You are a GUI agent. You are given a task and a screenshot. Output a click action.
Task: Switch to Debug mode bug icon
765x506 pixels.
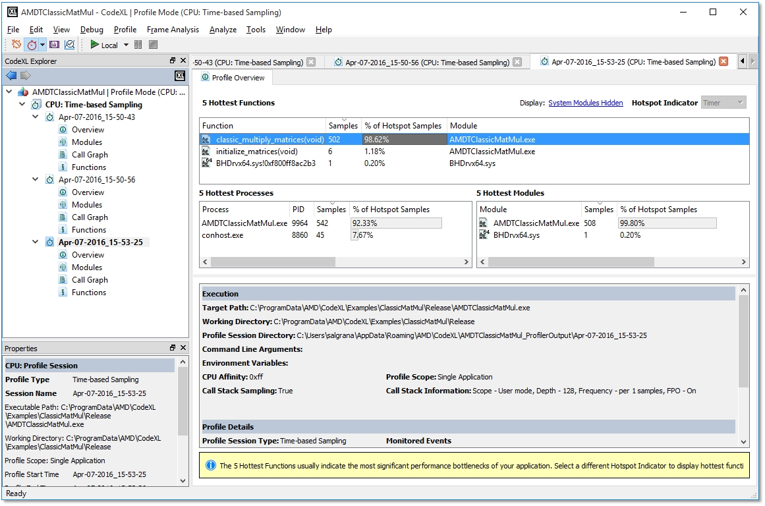coord(16,45)
